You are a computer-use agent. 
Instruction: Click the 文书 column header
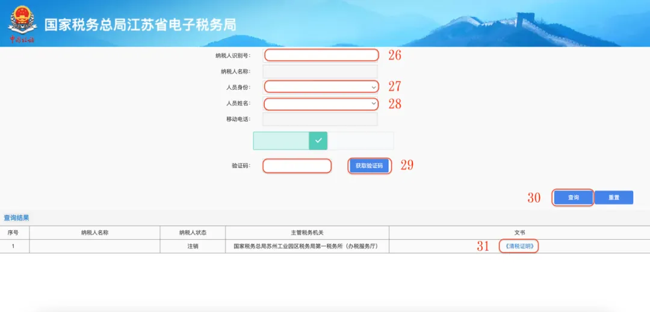519,232
